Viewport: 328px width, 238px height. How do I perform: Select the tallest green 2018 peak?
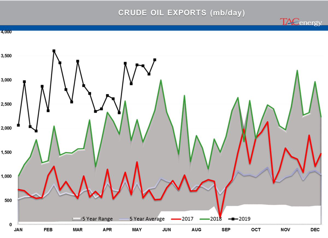point(297,70)
